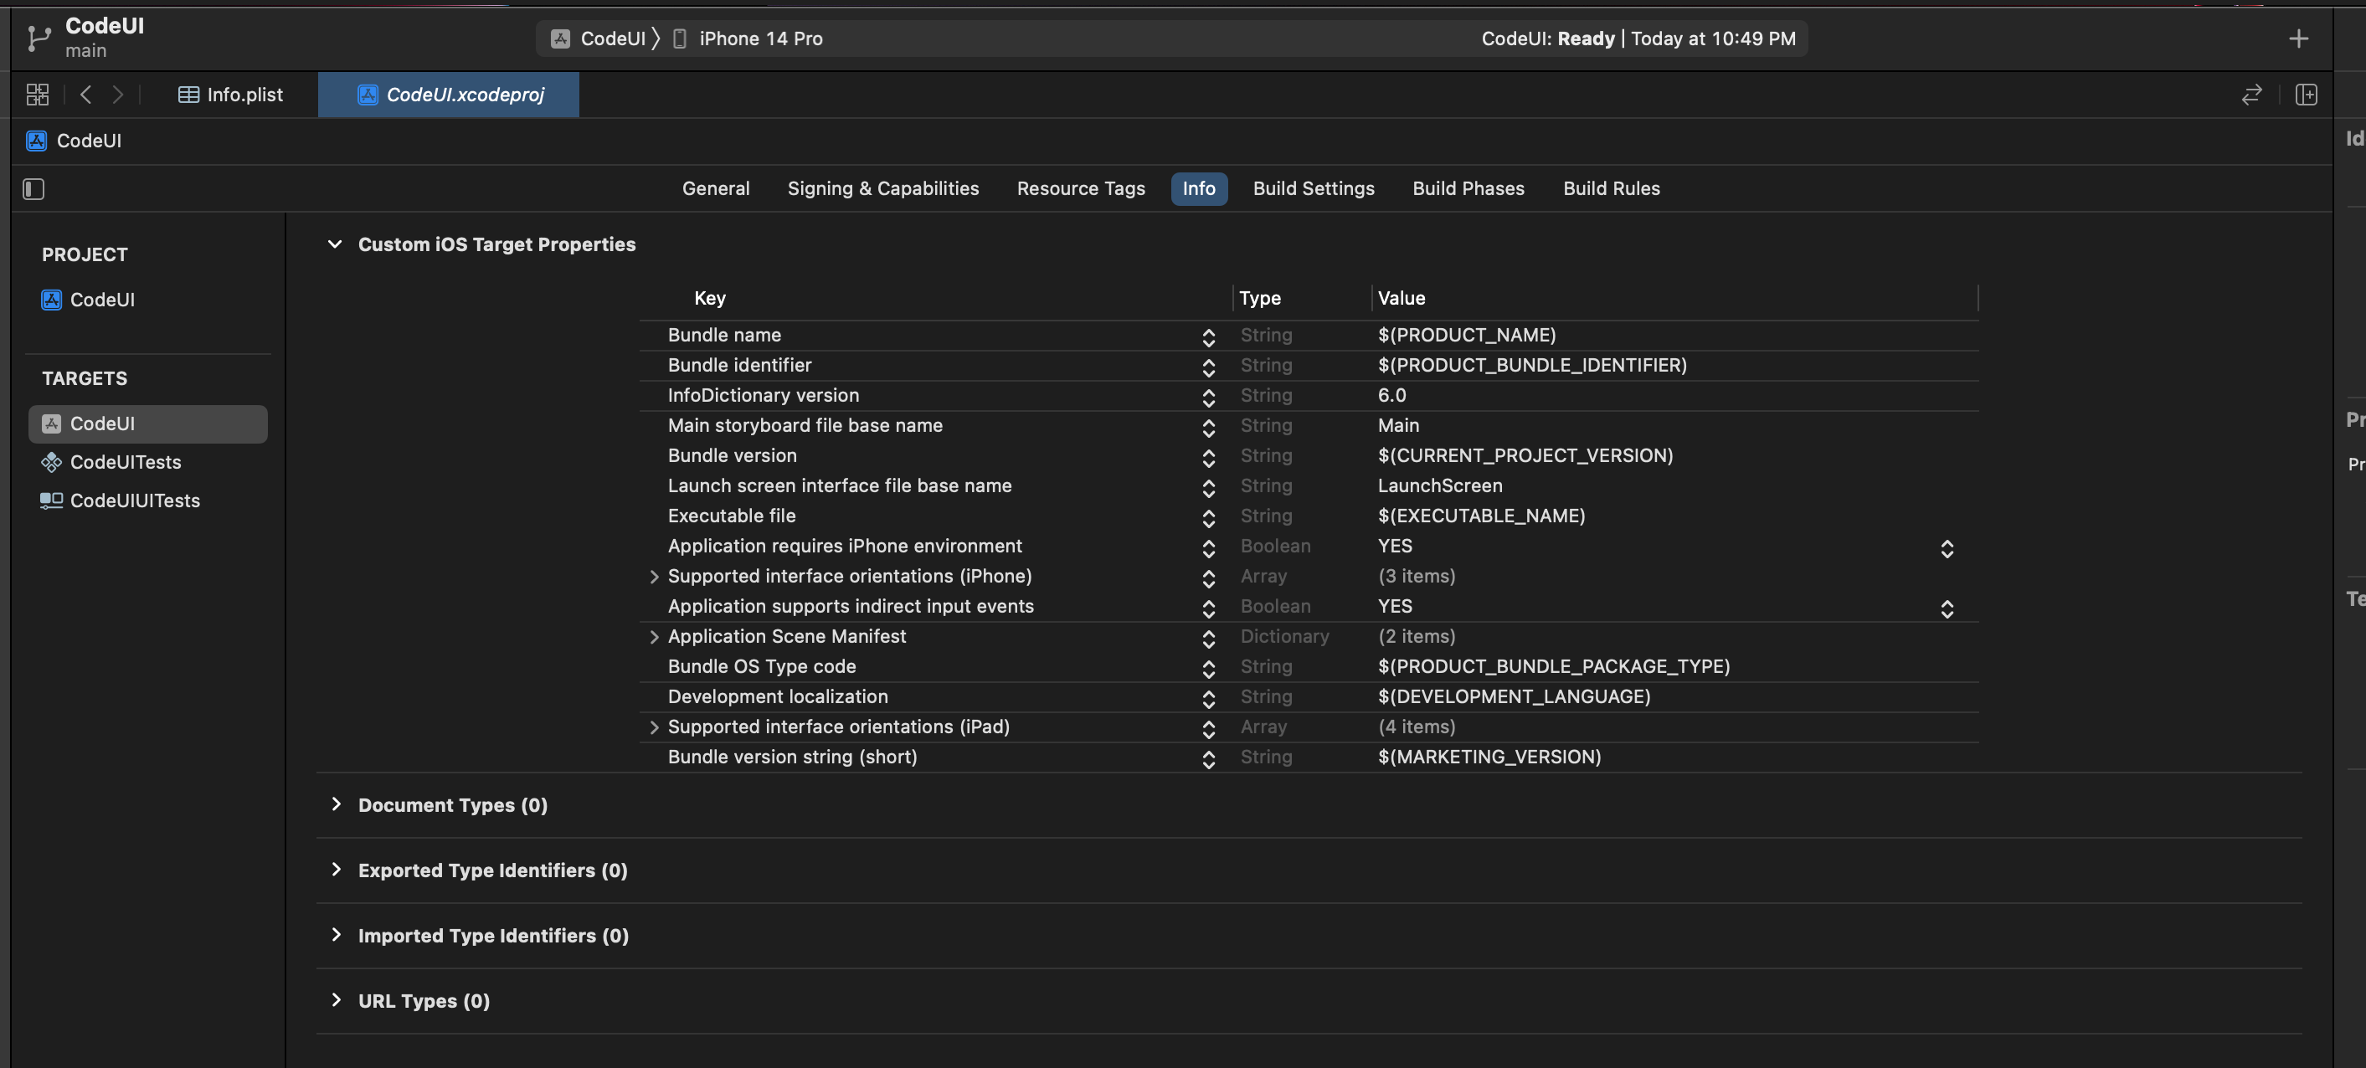Click the 6.0 InfoDictionary version value
This screenshot has width=2366, height=1068.
(1391, 396)
